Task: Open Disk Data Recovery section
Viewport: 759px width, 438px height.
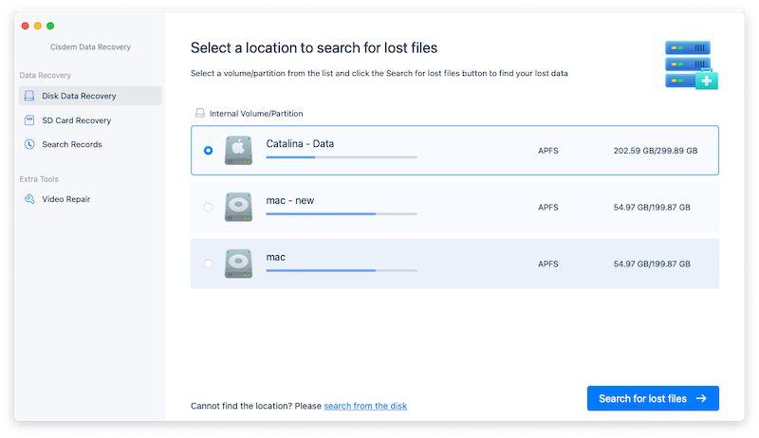Action: pyautogui.click(x=79, y=96)
